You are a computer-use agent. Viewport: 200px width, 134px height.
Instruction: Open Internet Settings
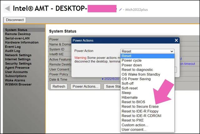18,59
